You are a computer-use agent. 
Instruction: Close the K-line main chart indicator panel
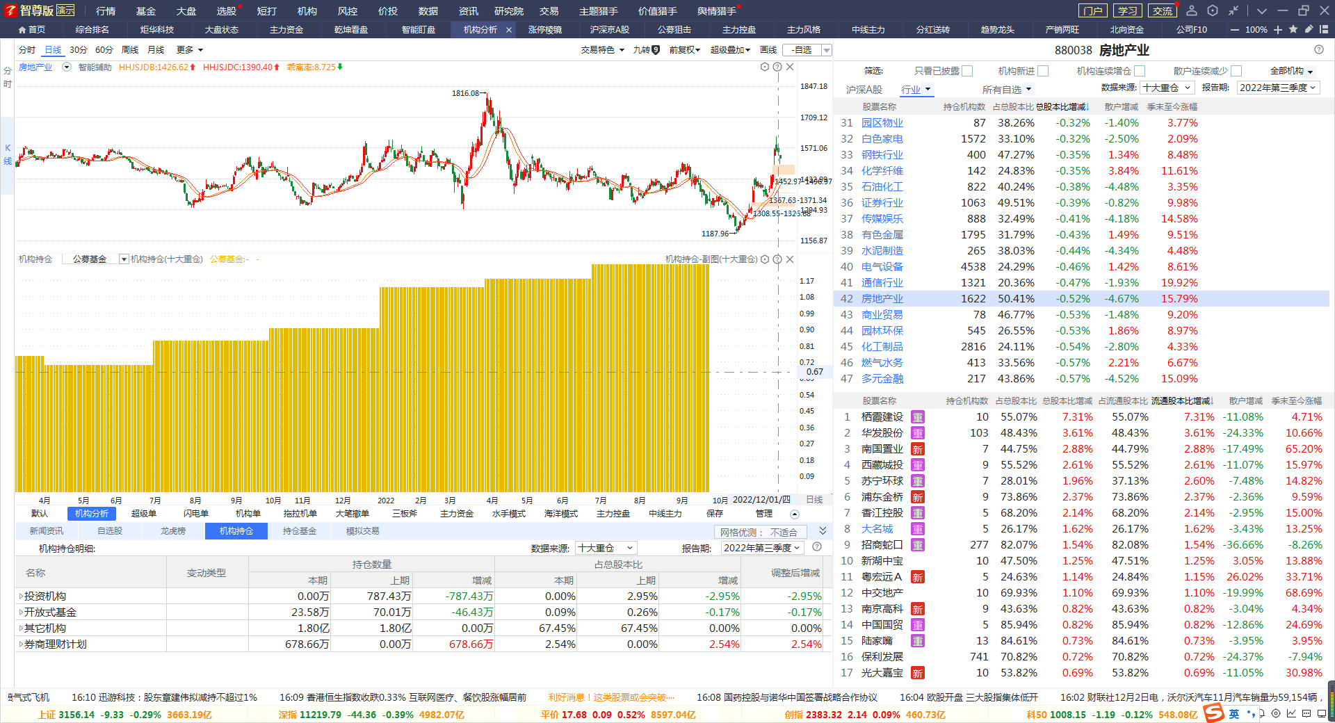(x=790, y=67)
